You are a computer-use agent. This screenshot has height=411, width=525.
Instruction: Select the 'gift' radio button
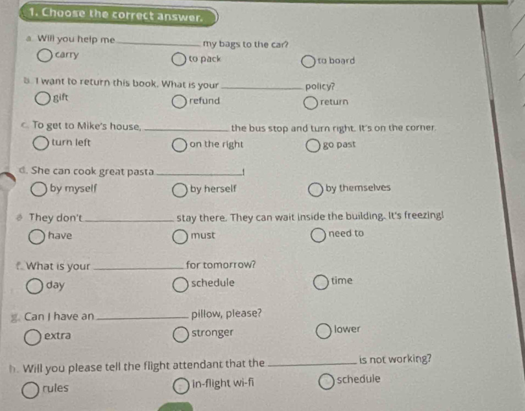pyautogui.click(x=43, y=98)
